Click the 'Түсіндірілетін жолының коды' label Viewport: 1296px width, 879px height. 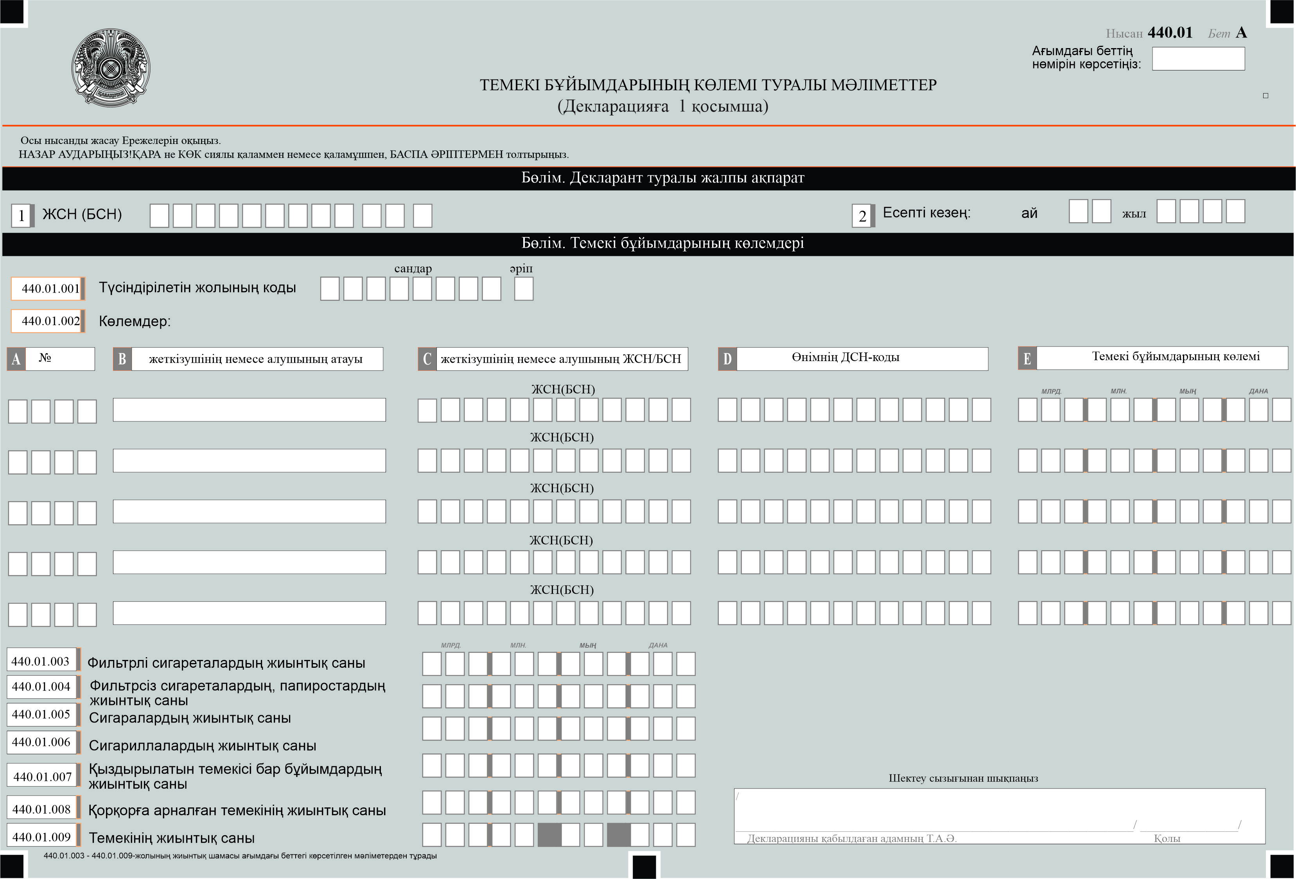(197, 288)
